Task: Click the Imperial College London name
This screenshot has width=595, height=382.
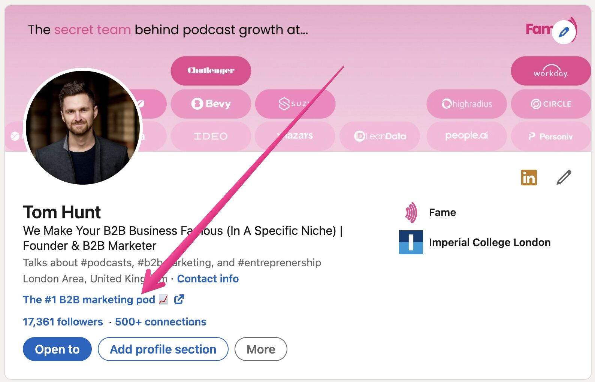Action: coord(490,242)
